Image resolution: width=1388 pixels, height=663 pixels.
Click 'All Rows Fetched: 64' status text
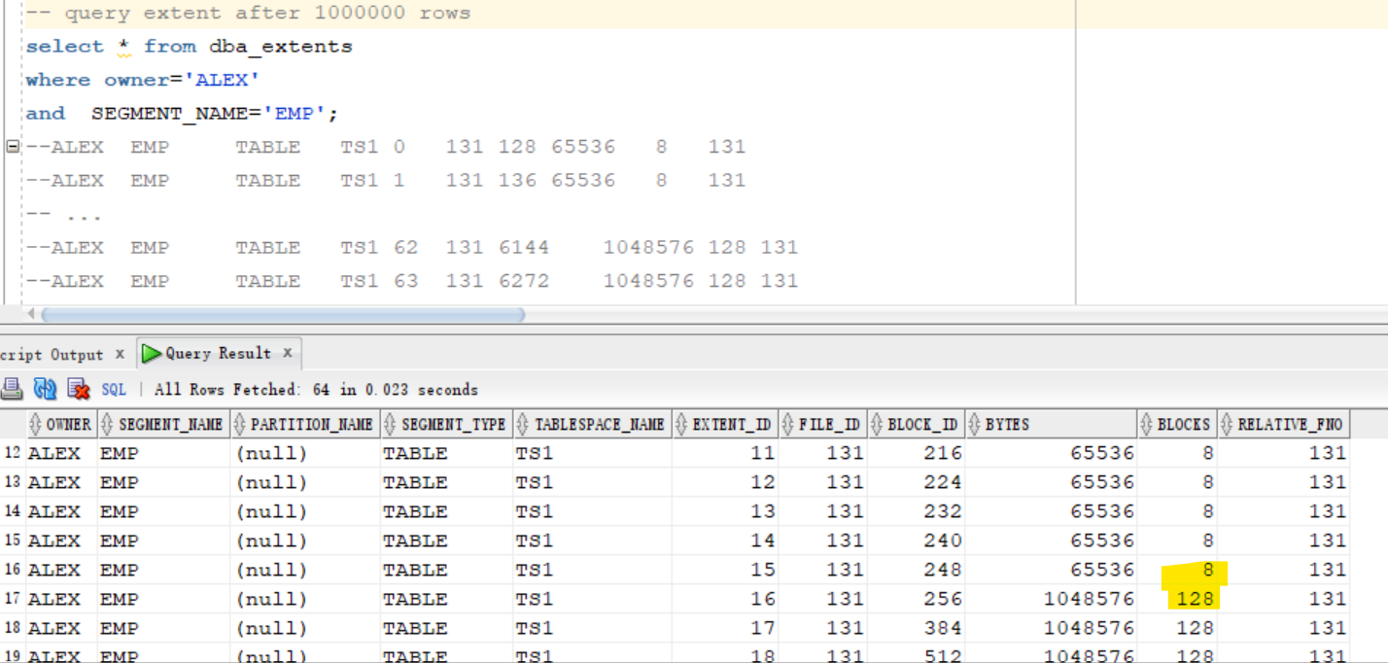point(316,390)
